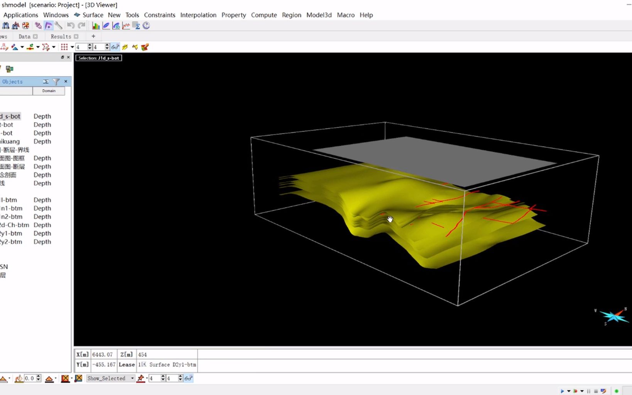Open the histogram bar chart tool
This screenshot has height=395, width=632.
coord(96,26)
